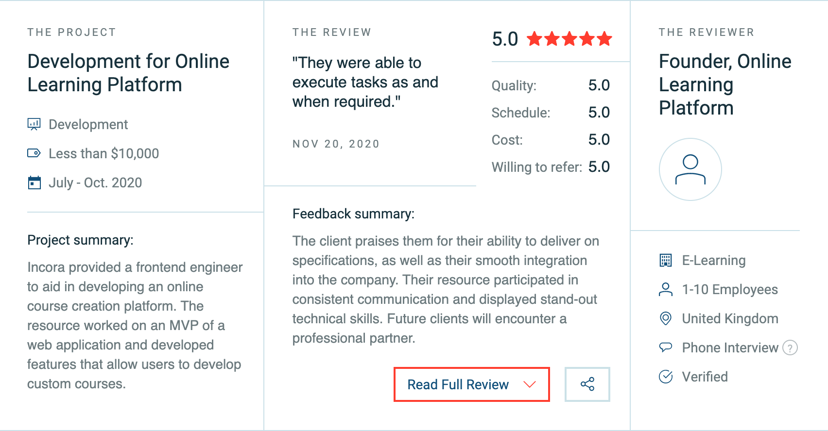The image size is (828, 431).
Task: Select the project title Development for Online Learning Platform
Action: pyautogui.click(x=128, y=73)
